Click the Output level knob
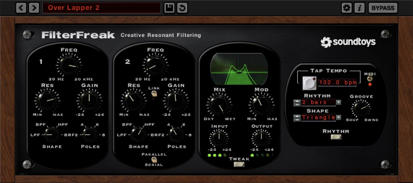413x183 pixels. coord(262,138)
